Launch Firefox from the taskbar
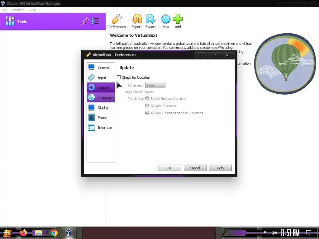Image resolution: width=319 pixels, height=239 pixels. coord(23,233)
